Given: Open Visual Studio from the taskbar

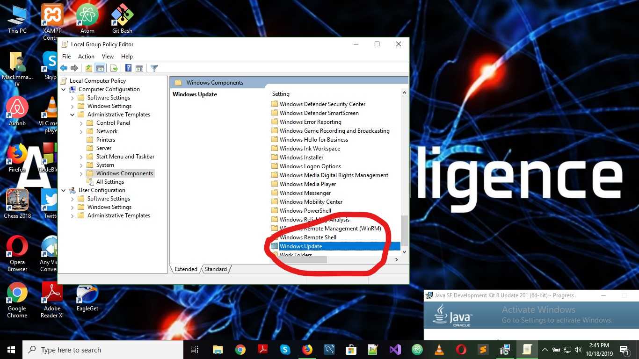Looking at the screenshot, I should point(395,350).
